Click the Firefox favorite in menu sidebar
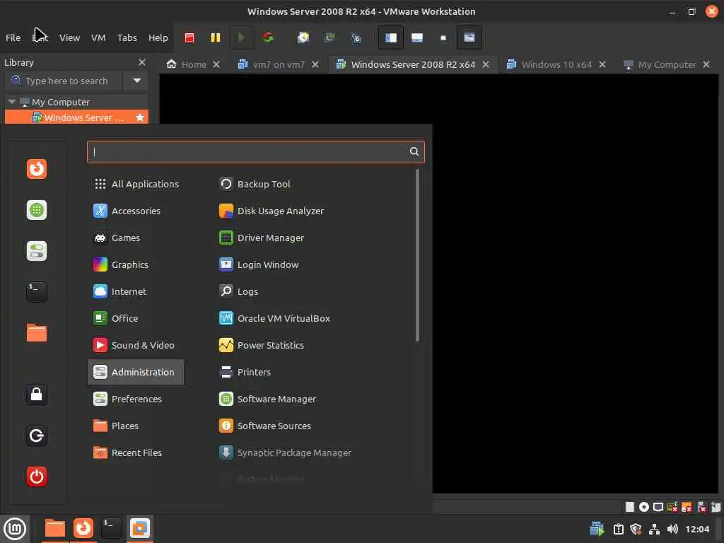Image resolution: width=724 pixels, height=543 pixels. point(37,168)
